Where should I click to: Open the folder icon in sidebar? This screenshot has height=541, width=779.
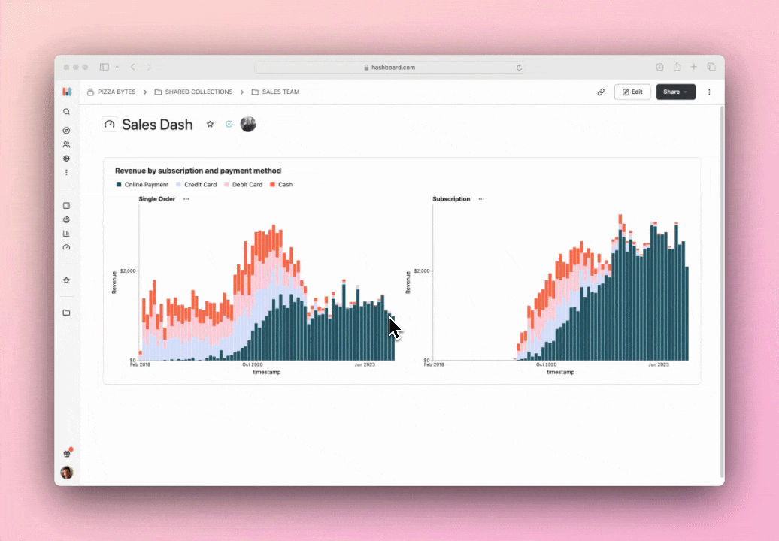click(x=67, y=313)
